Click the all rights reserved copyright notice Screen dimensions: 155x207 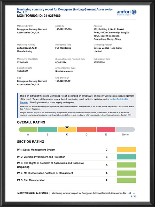click(x=76, y=114)
